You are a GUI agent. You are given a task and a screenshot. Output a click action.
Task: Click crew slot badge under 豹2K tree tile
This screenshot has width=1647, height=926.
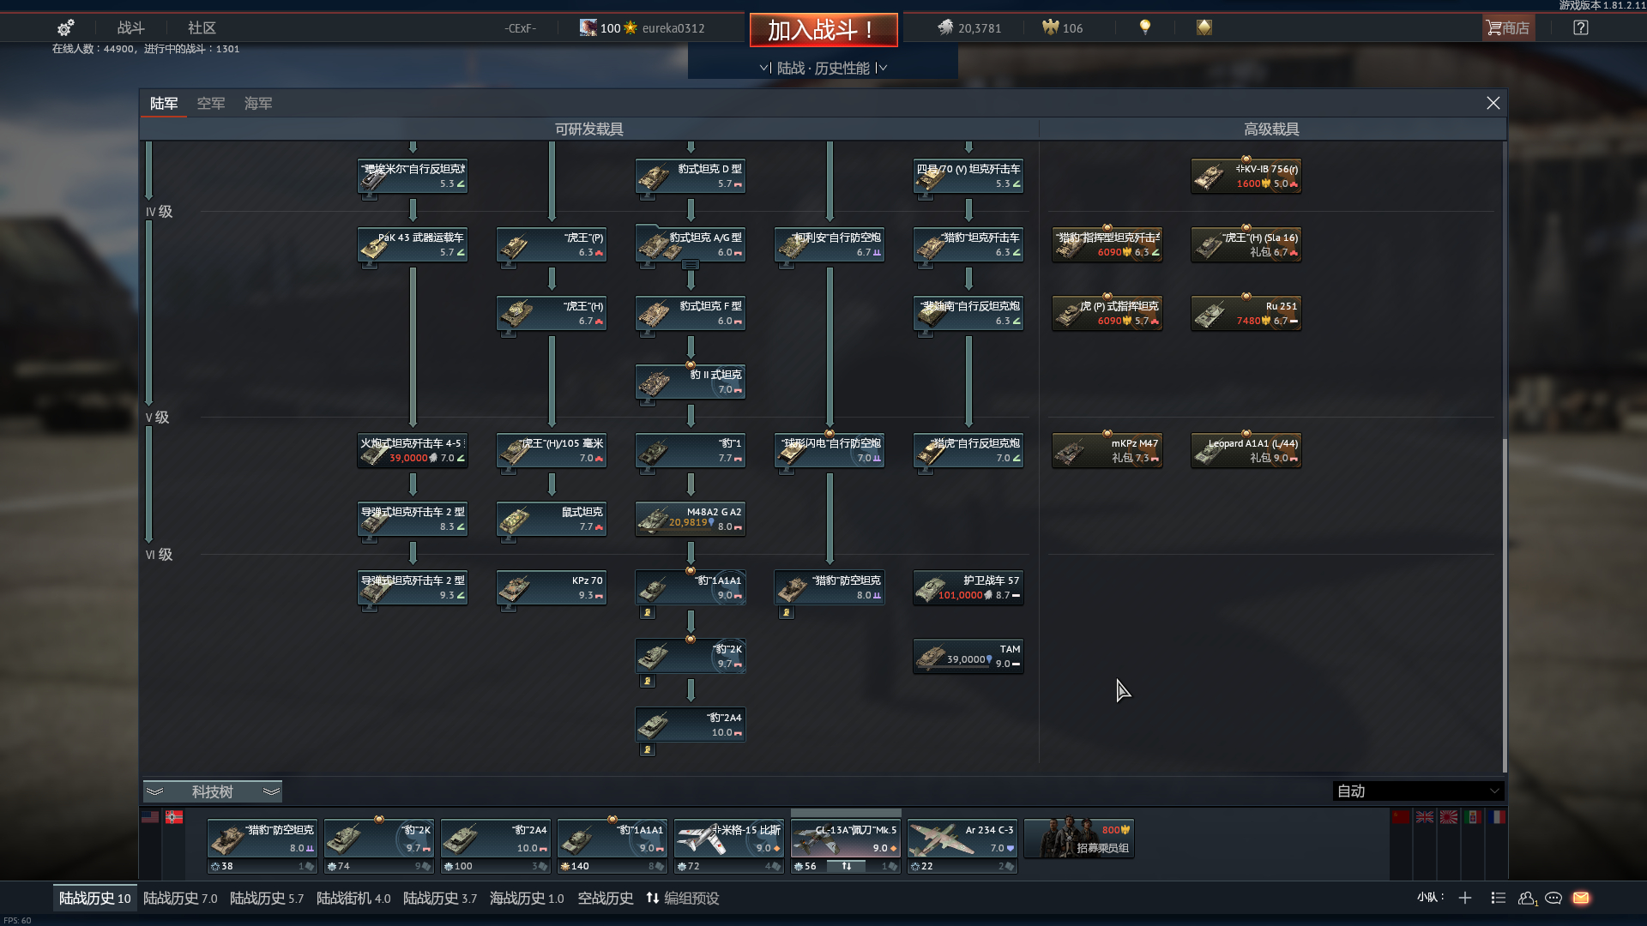point(648,682)
